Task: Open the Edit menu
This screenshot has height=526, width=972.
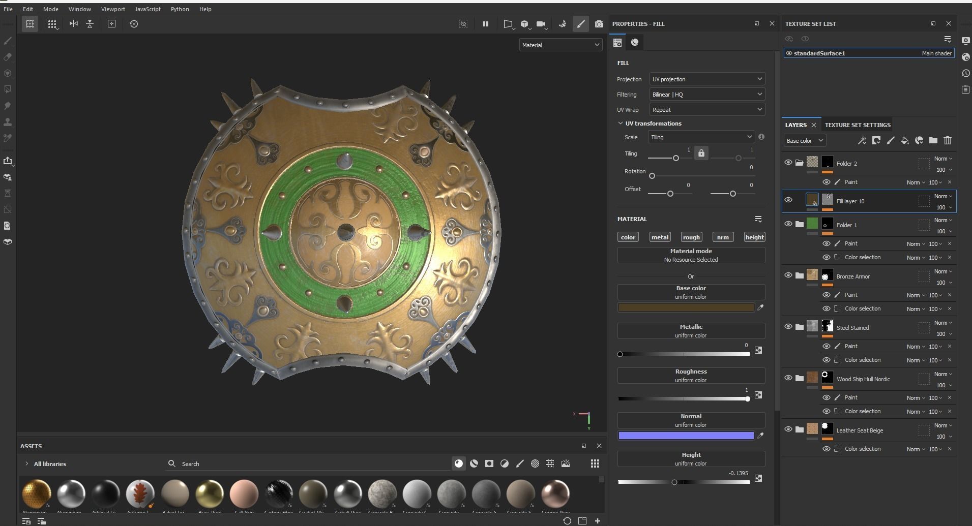Action: [28, 9]
